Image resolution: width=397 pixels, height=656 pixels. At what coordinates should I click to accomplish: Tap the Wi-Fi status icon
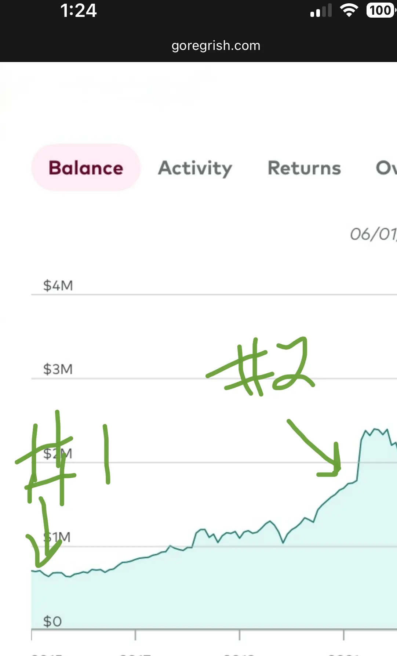point(349,10)
